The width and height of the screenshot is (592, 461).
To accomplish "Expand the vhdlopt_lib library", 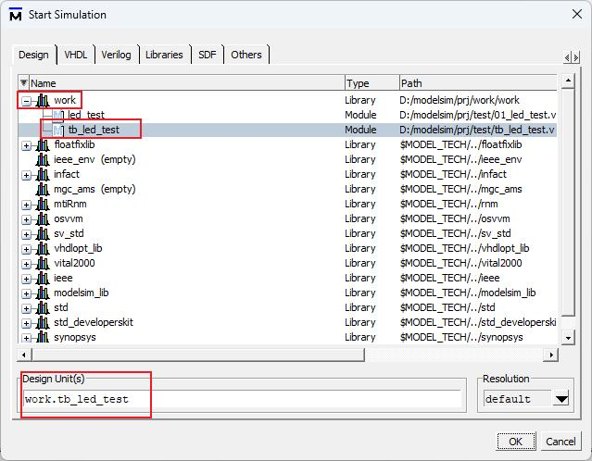I will pyautogui.click(x=26, y=249).
